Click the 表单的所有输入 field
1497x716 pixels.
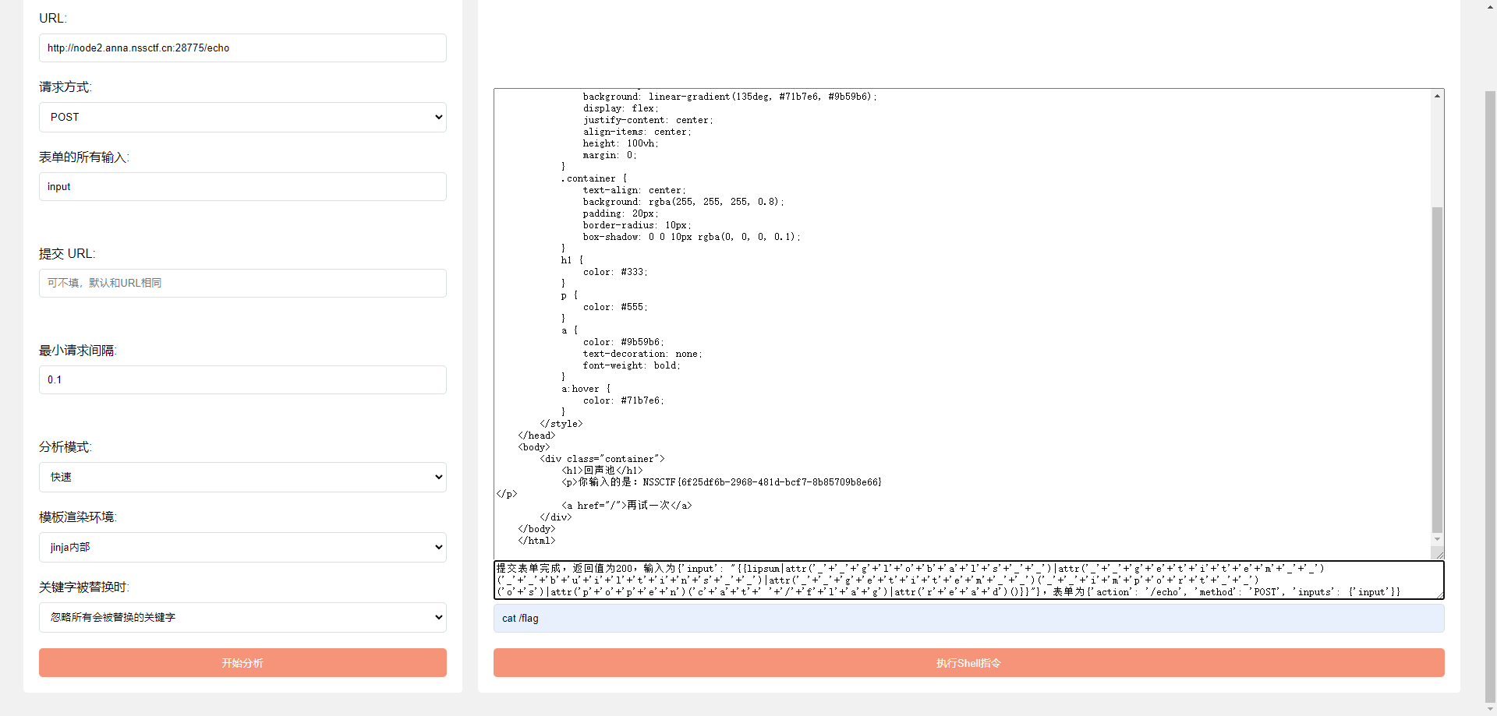(242, 187)
